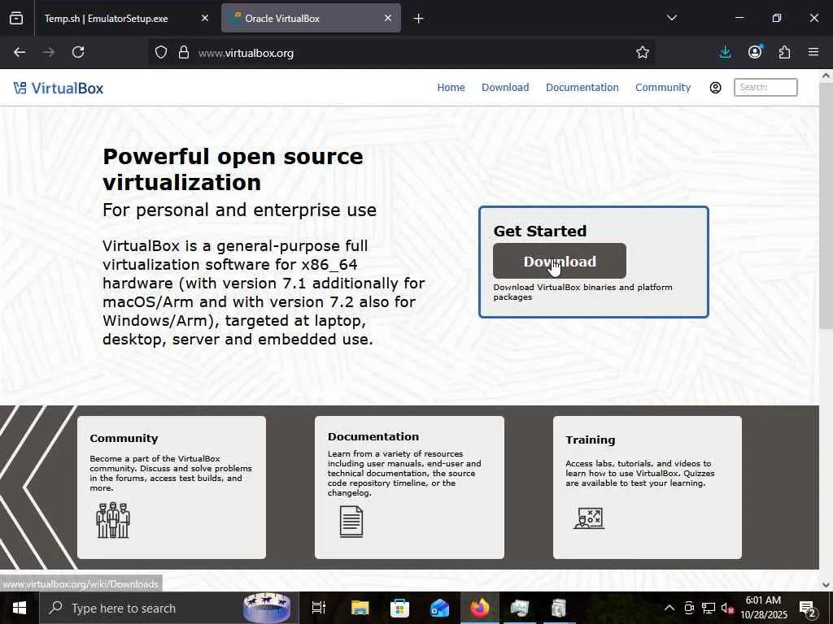Click the padlock site information icon
Viewport: 833px width, 624px height.
pyautogui.click(x=184, y=52)
